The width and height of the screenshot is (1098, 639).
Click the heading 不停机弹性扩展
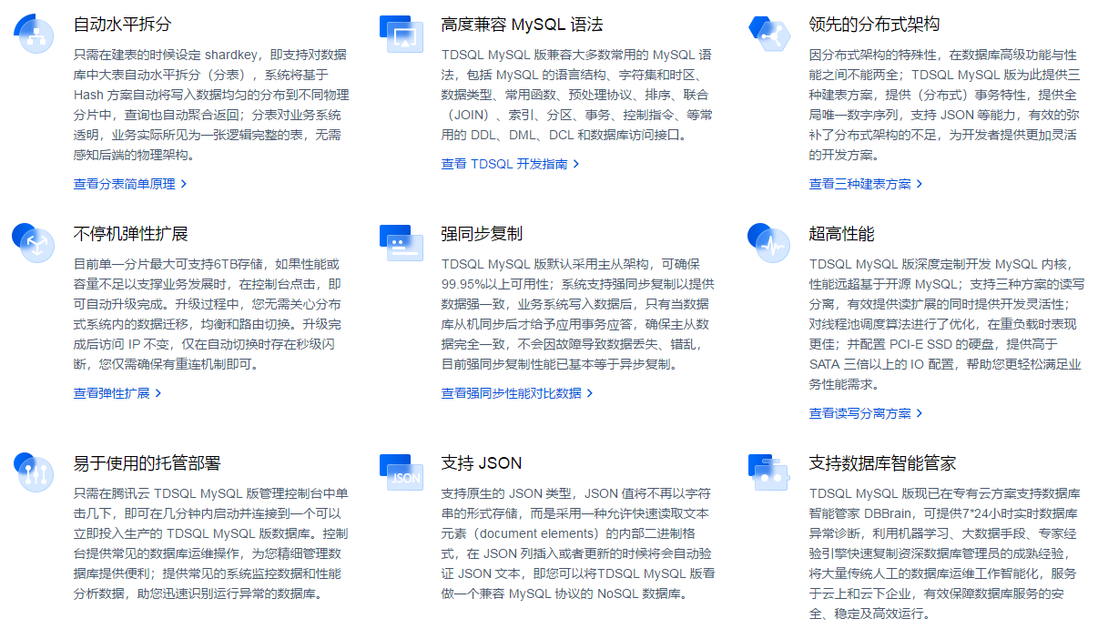coord(130,234)
